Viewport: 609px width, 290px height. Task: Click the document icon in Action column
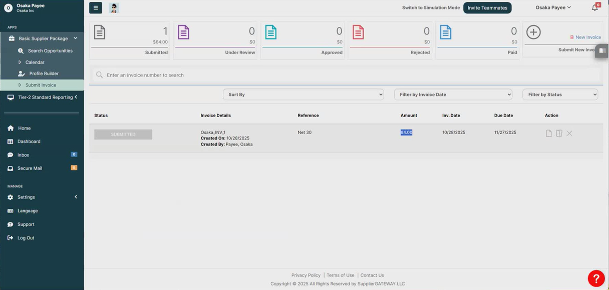tap(549, 133)
